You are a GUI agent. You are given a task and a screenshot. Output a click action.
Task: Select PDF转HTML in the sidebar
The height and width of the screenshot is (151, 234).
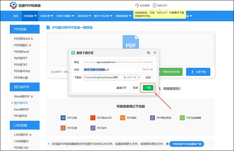coord(22,71)
